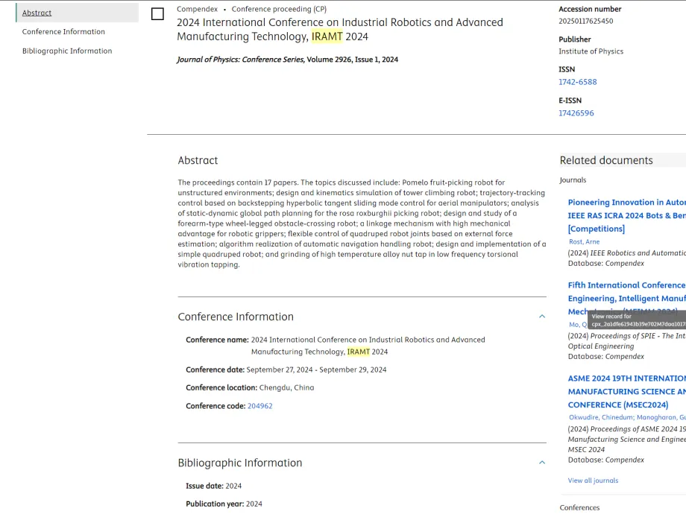Open ISSN link 1742-6588

[577, 82]
